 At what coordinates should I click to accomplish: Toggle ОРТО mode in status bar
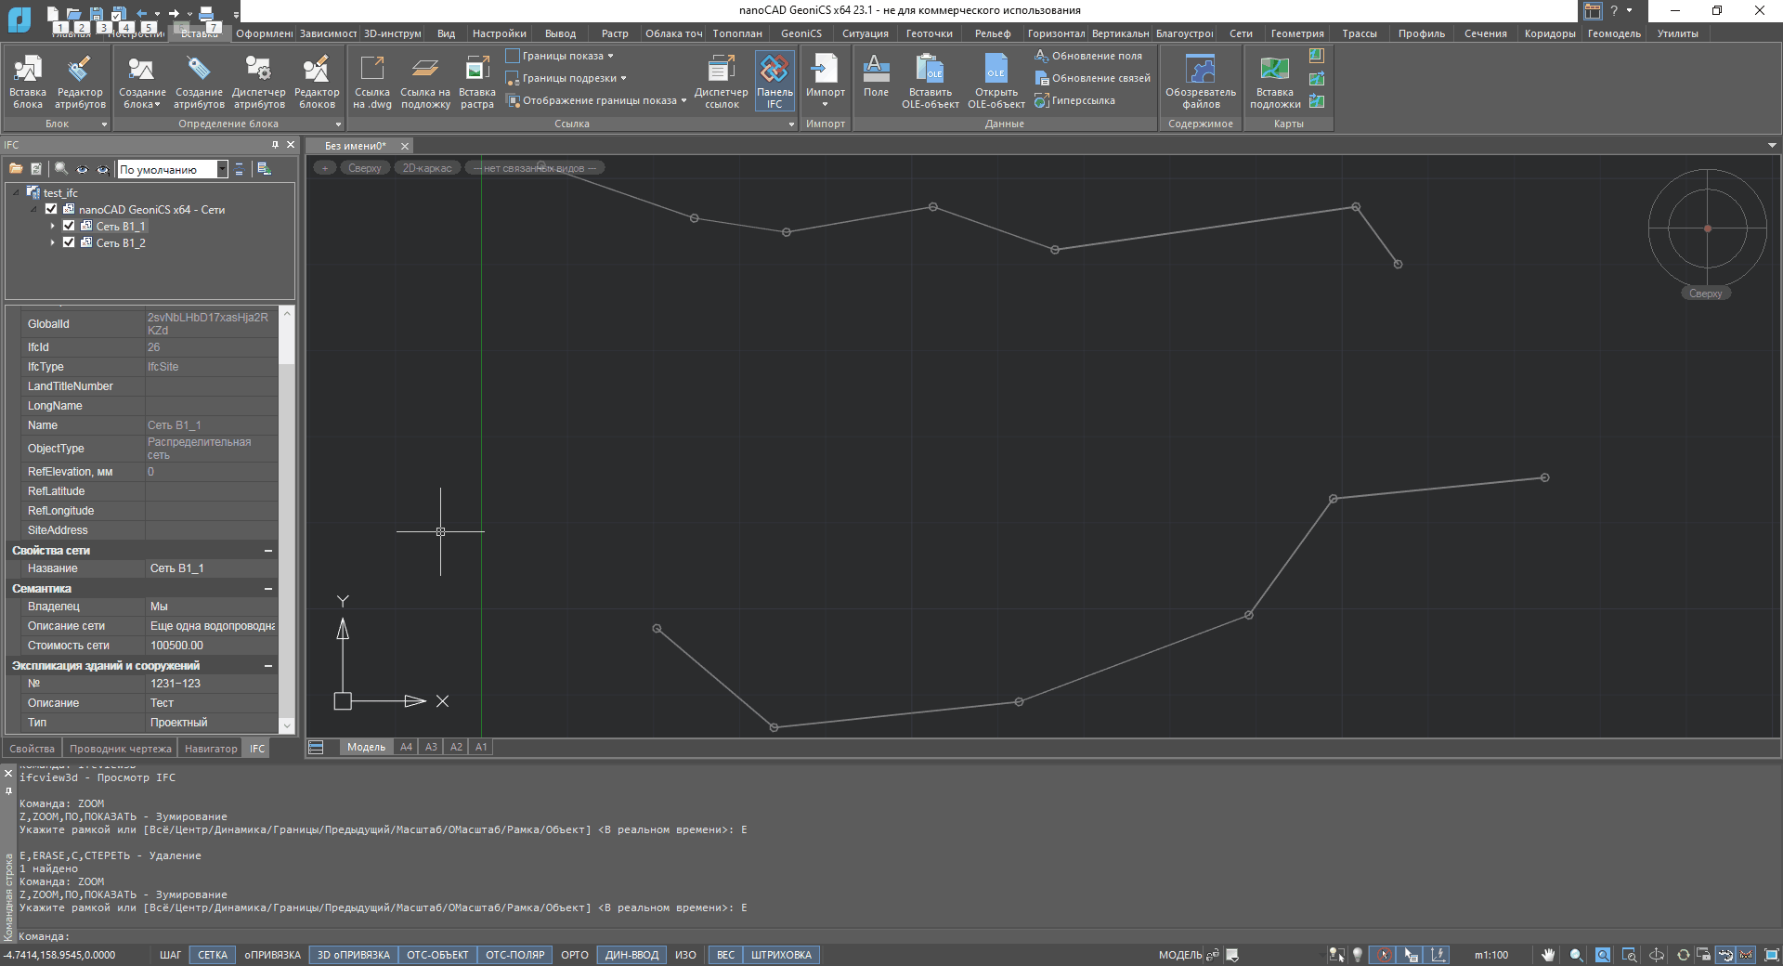point(574,955)
